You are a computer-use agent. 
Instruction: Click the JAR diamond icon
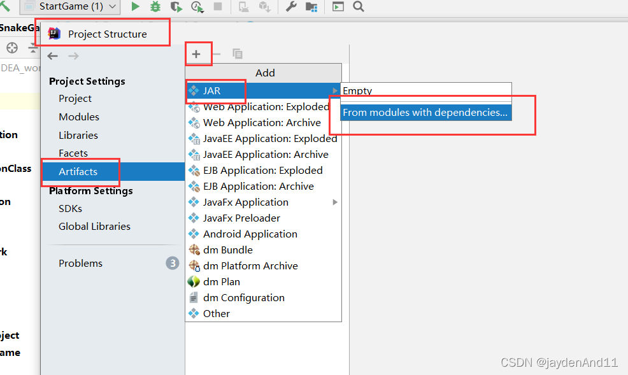pyautogui.click(x=194, y=91)
